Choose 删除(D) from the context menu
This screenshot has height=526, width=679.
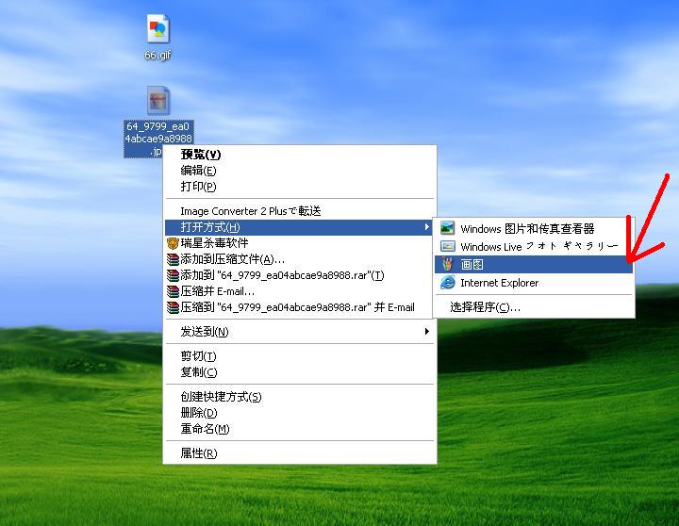pyautogui.click(x=300, y=413)
